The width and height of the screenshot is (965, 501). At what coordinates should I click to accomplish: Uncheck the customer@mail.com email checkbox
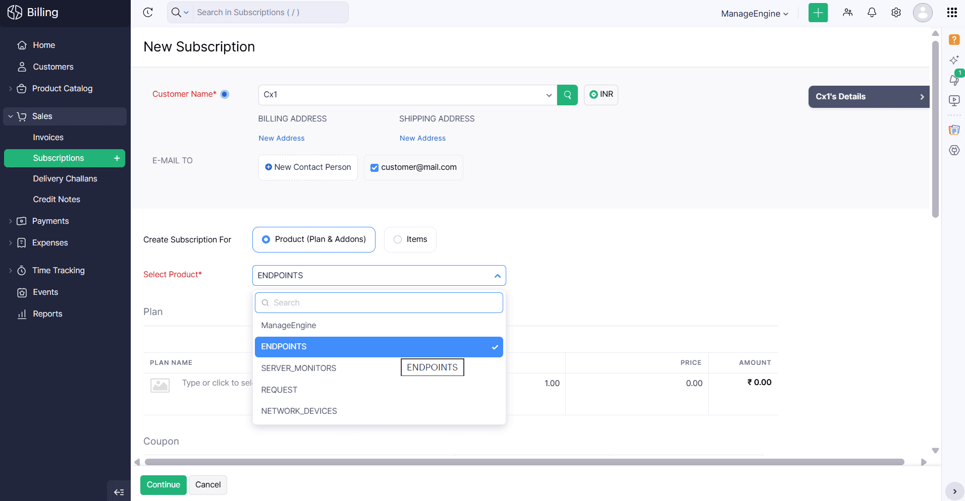click(374, 168)
